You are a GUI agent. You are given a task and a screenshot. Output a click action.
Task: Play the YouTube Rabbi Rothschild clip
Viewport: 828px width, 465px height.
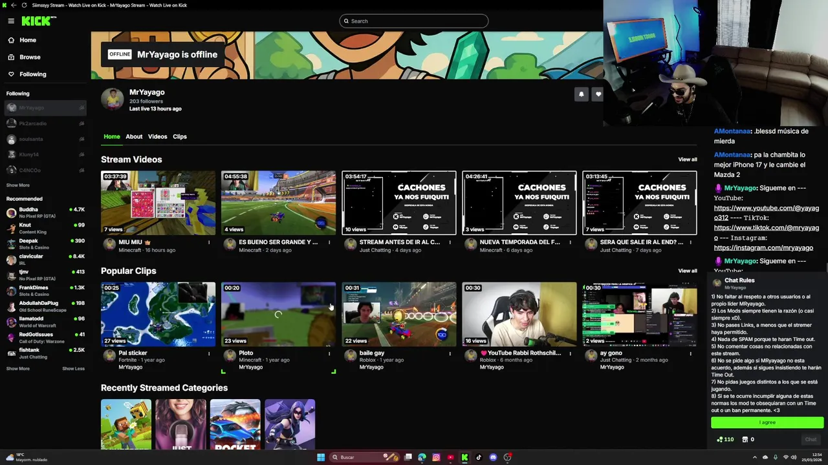(x=519, y=315)
